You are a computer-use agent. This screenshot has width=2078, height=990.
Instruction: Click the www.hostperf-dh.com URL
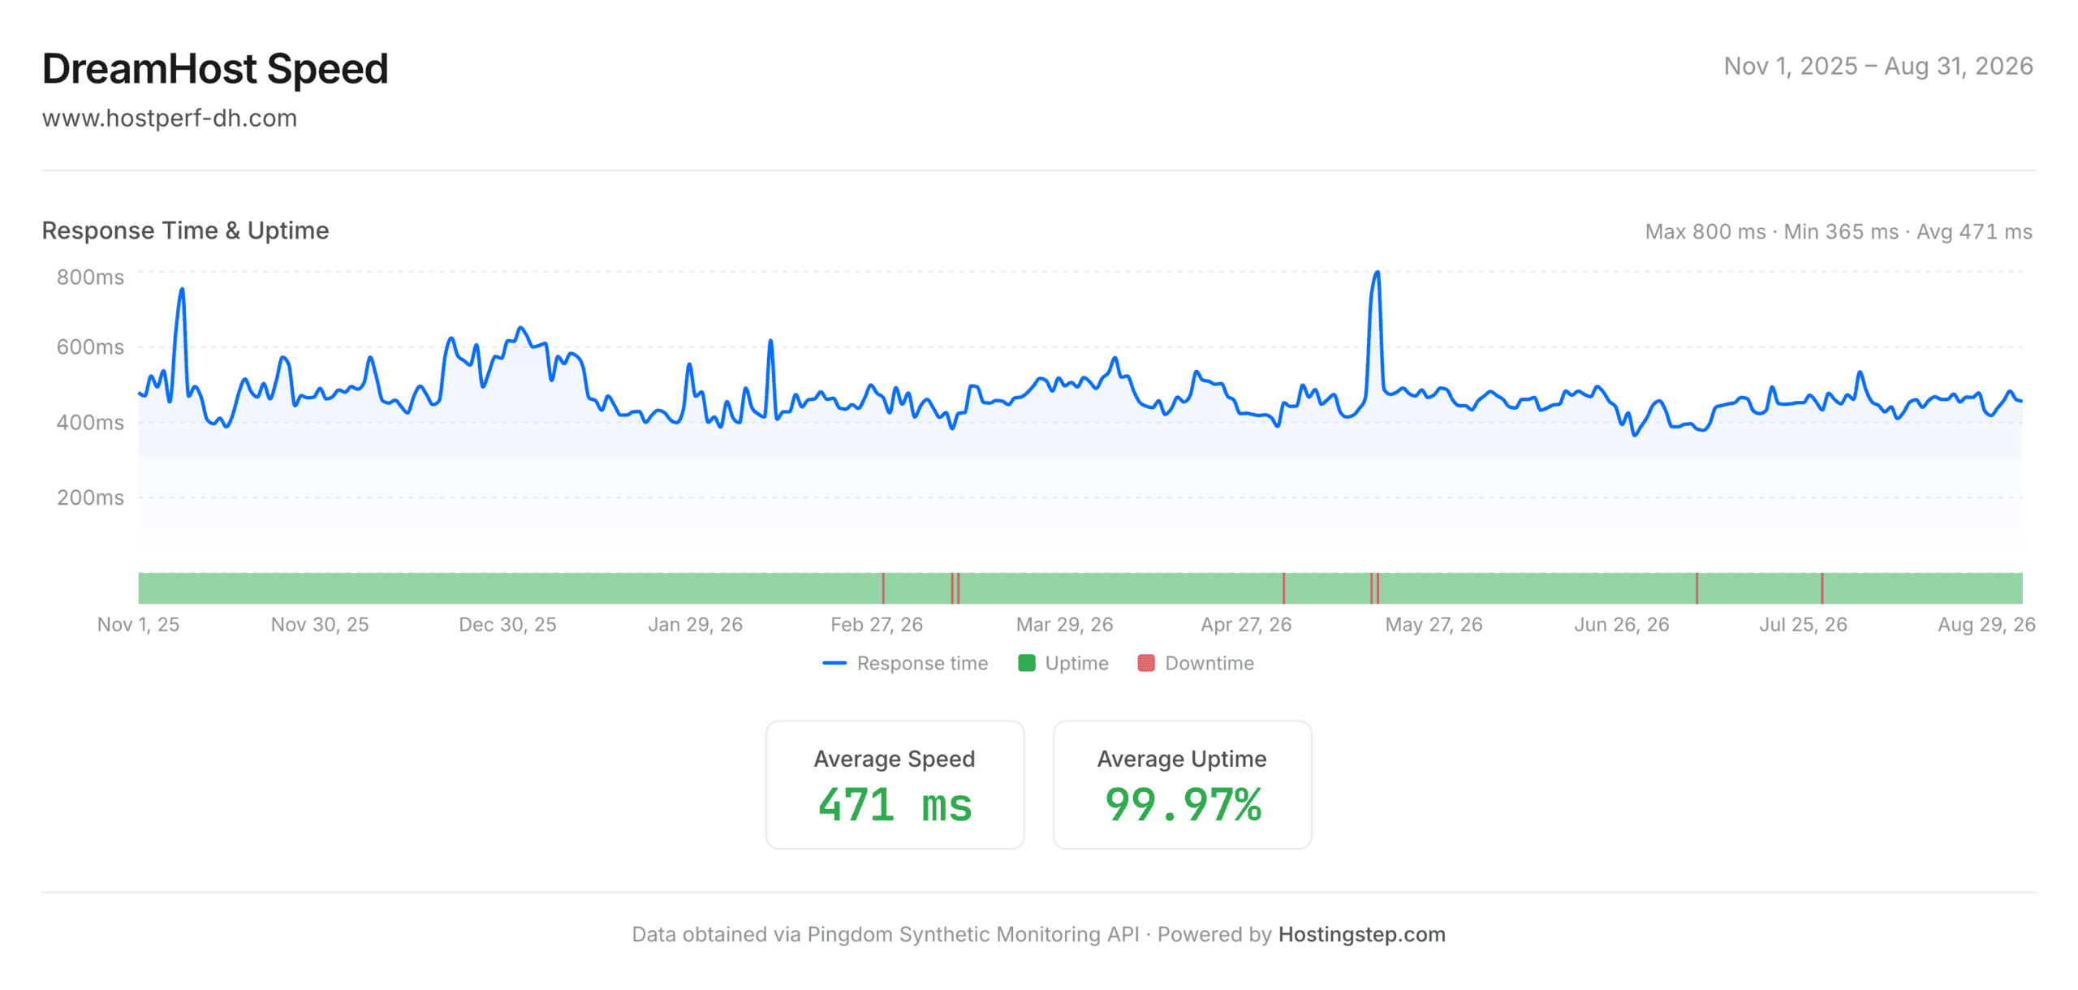pos(169,118)
